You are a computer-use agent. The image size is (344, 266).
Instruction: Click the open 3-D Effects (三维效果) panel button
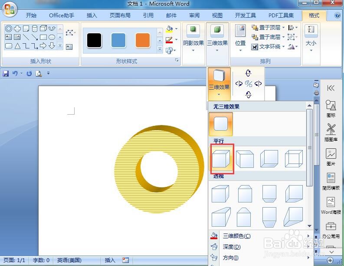[219, 83]
